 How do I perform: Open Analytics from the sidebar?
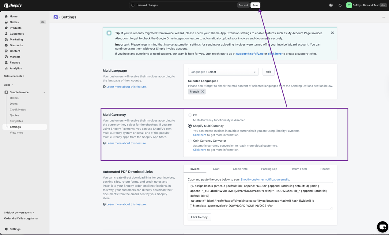click(16, 68)
